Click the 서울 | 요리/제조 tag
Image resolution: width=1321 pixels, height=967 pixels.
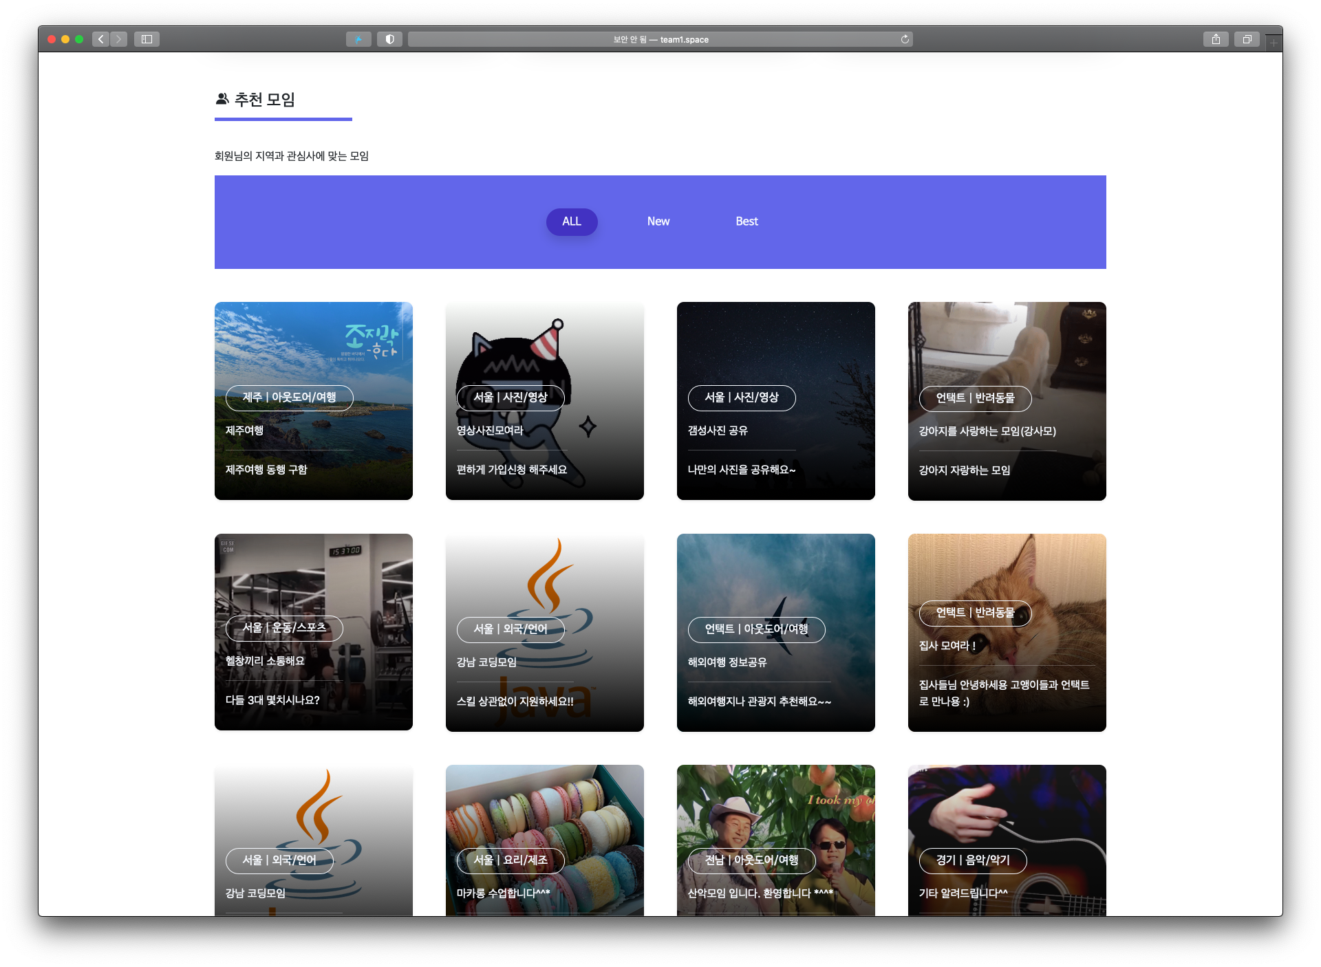point(511,860)
